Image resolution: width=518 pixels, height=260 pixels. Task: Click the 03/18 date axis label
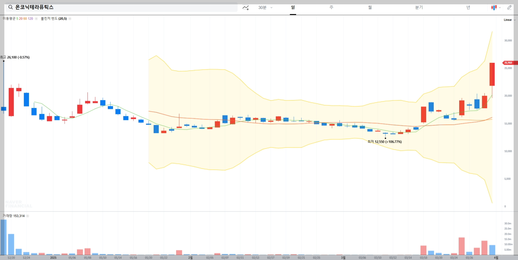(x=424, y=258)
